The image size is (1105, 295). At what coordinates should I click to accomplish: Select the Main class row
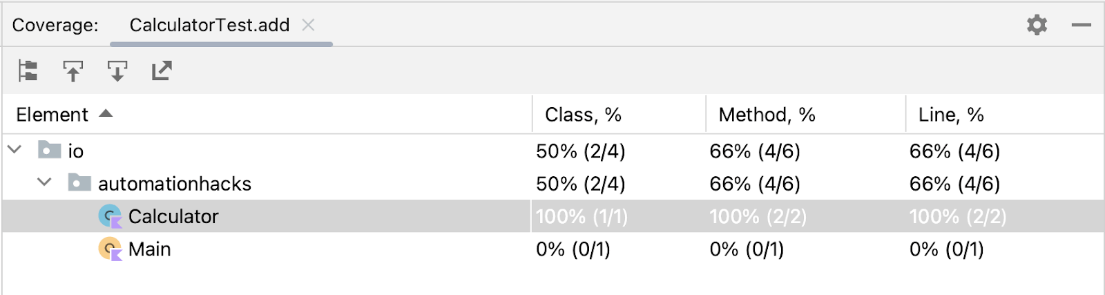150,249
